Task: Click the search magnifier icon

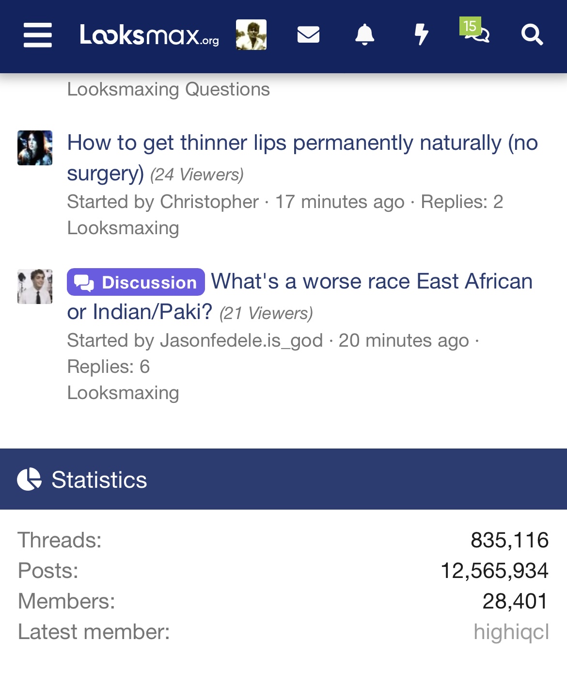Action: (532, 35)
